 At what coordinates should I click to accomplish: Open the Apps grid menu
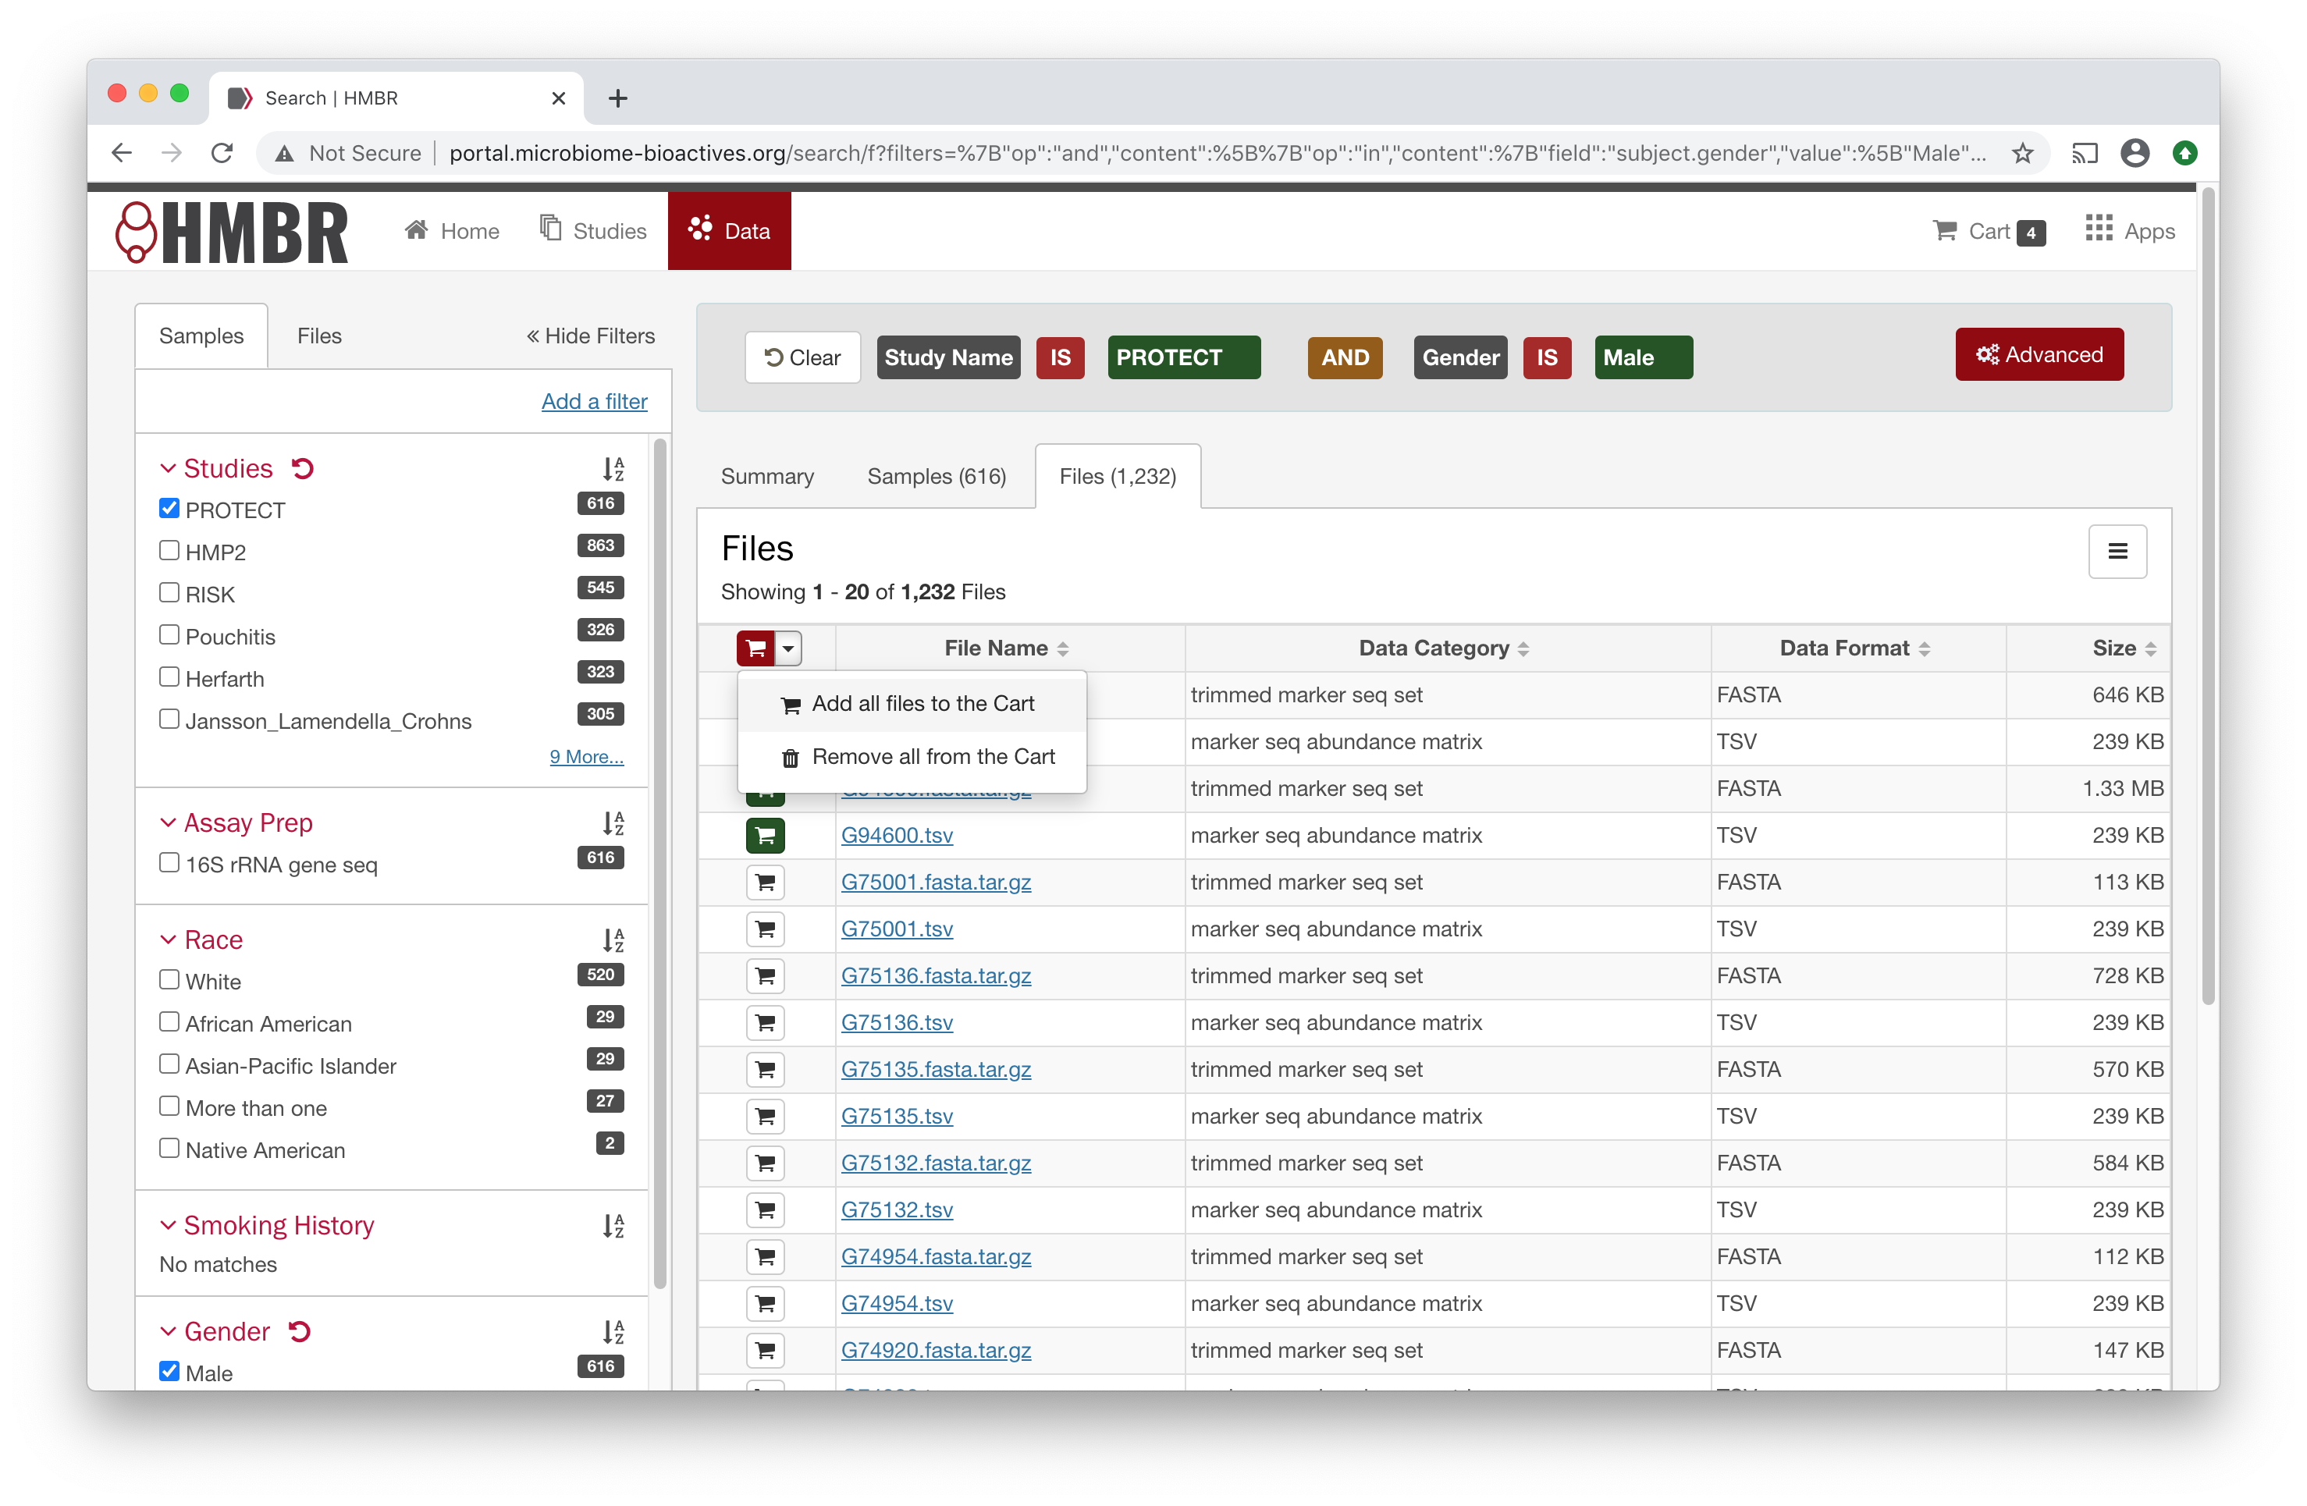[2130, 231]
